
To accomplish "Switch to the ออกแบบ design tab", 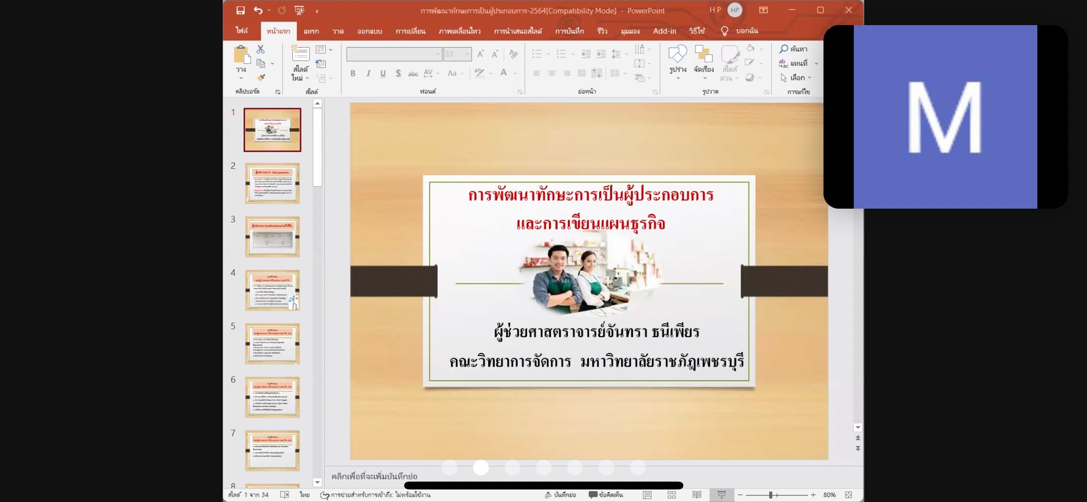I will [370, 31].
